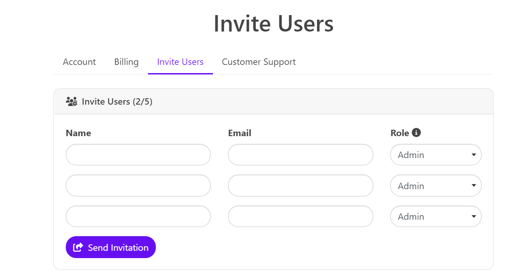This screenshot has width=531, height=275.
Task: Open the second row Role dropdown
Action: click(436, 185)
